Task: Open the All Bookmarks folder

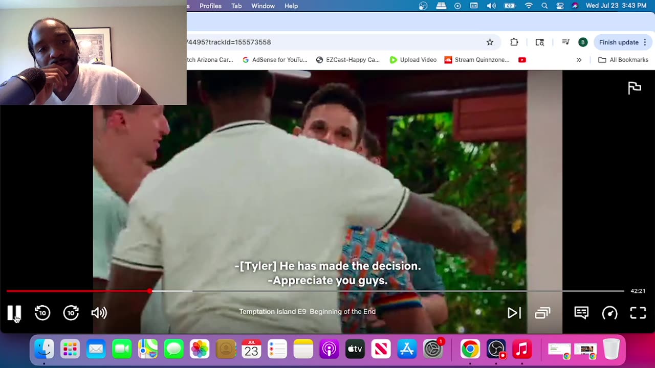Action: (623, 60)
